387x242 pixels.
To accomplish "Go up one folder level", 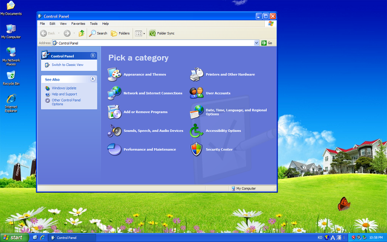I will (82, 33).
